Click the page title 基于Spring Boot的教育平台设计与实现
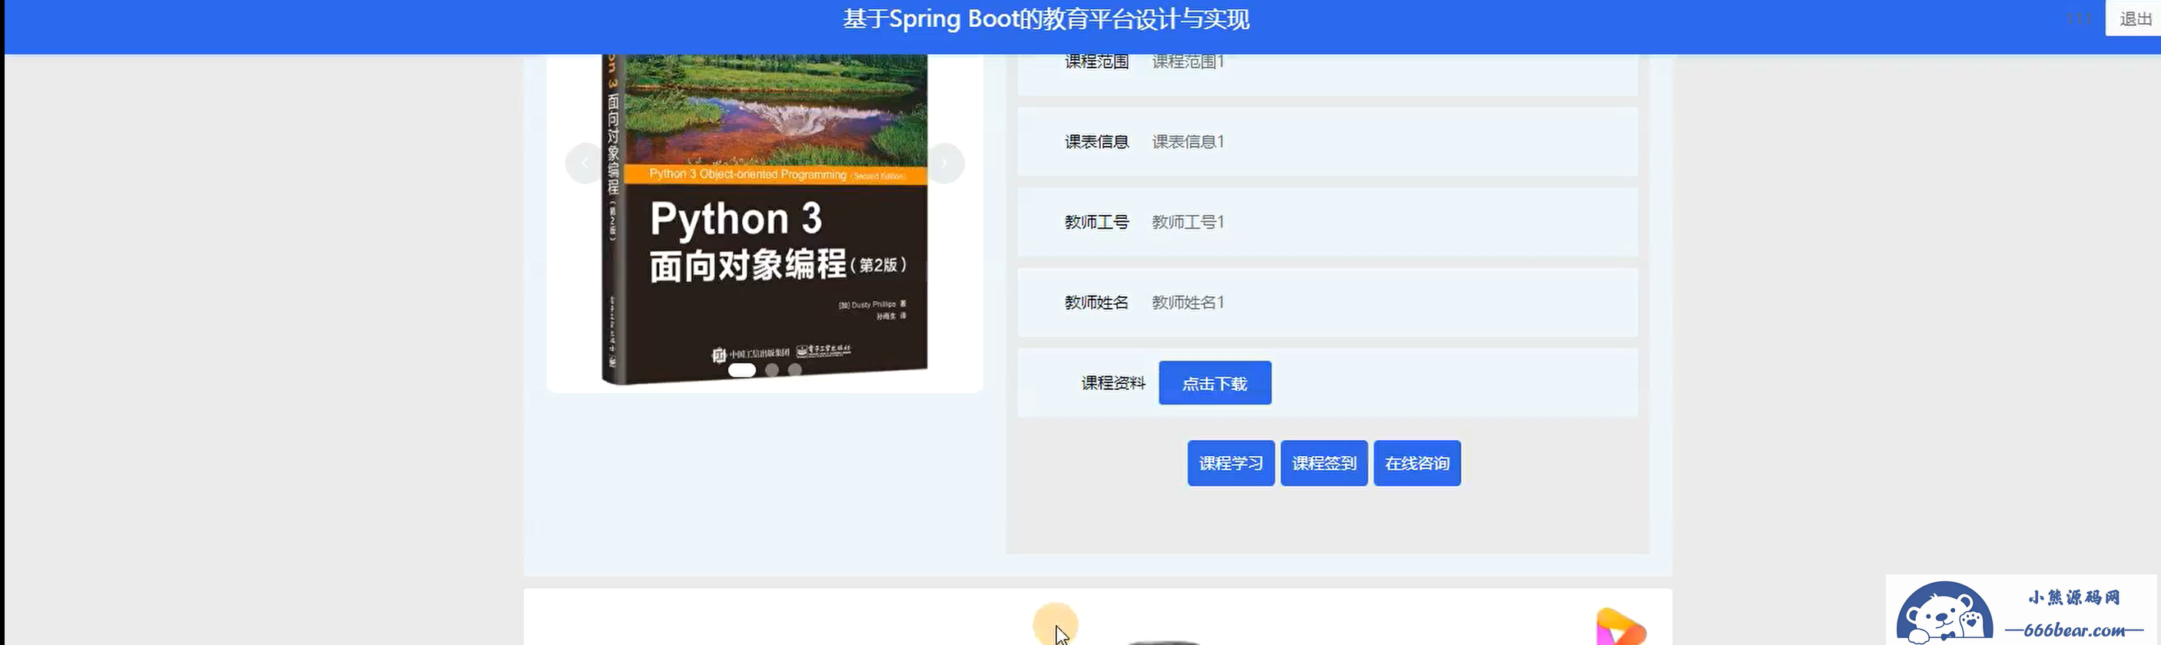Viewport: 2161px width, 645px height. coord(1046,19)
